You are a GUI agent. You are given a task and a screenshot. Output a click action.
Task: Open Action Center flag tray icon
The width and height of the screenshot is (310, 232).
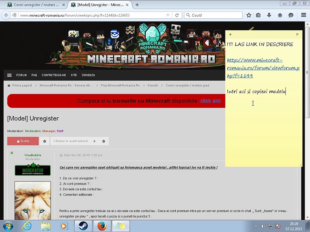(278, 226)
